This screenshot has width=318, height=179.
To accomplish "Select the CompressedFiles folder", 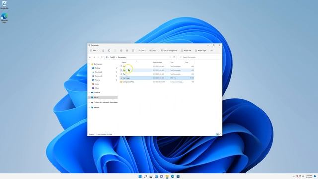I will click(157, 82).
